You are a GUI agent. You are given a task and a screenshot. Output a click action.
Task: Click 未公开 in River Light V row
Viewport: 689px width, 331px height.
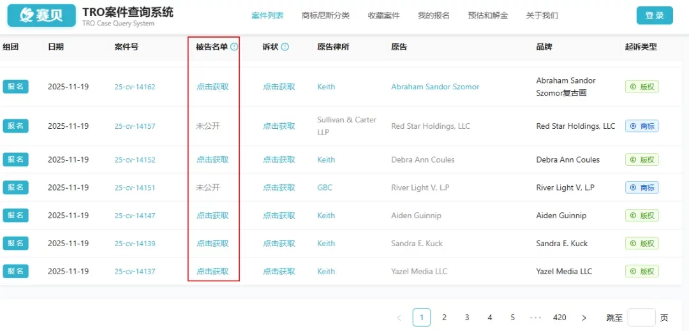[x=208, y=188]
